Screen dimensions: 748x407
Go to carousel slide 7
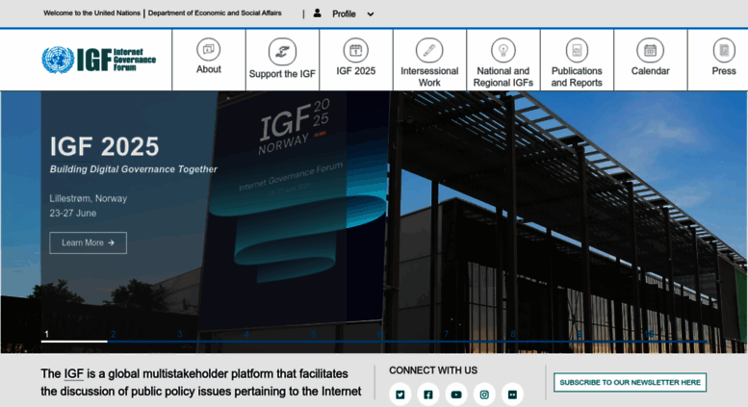pyautogui.click(x=446, y=334)
